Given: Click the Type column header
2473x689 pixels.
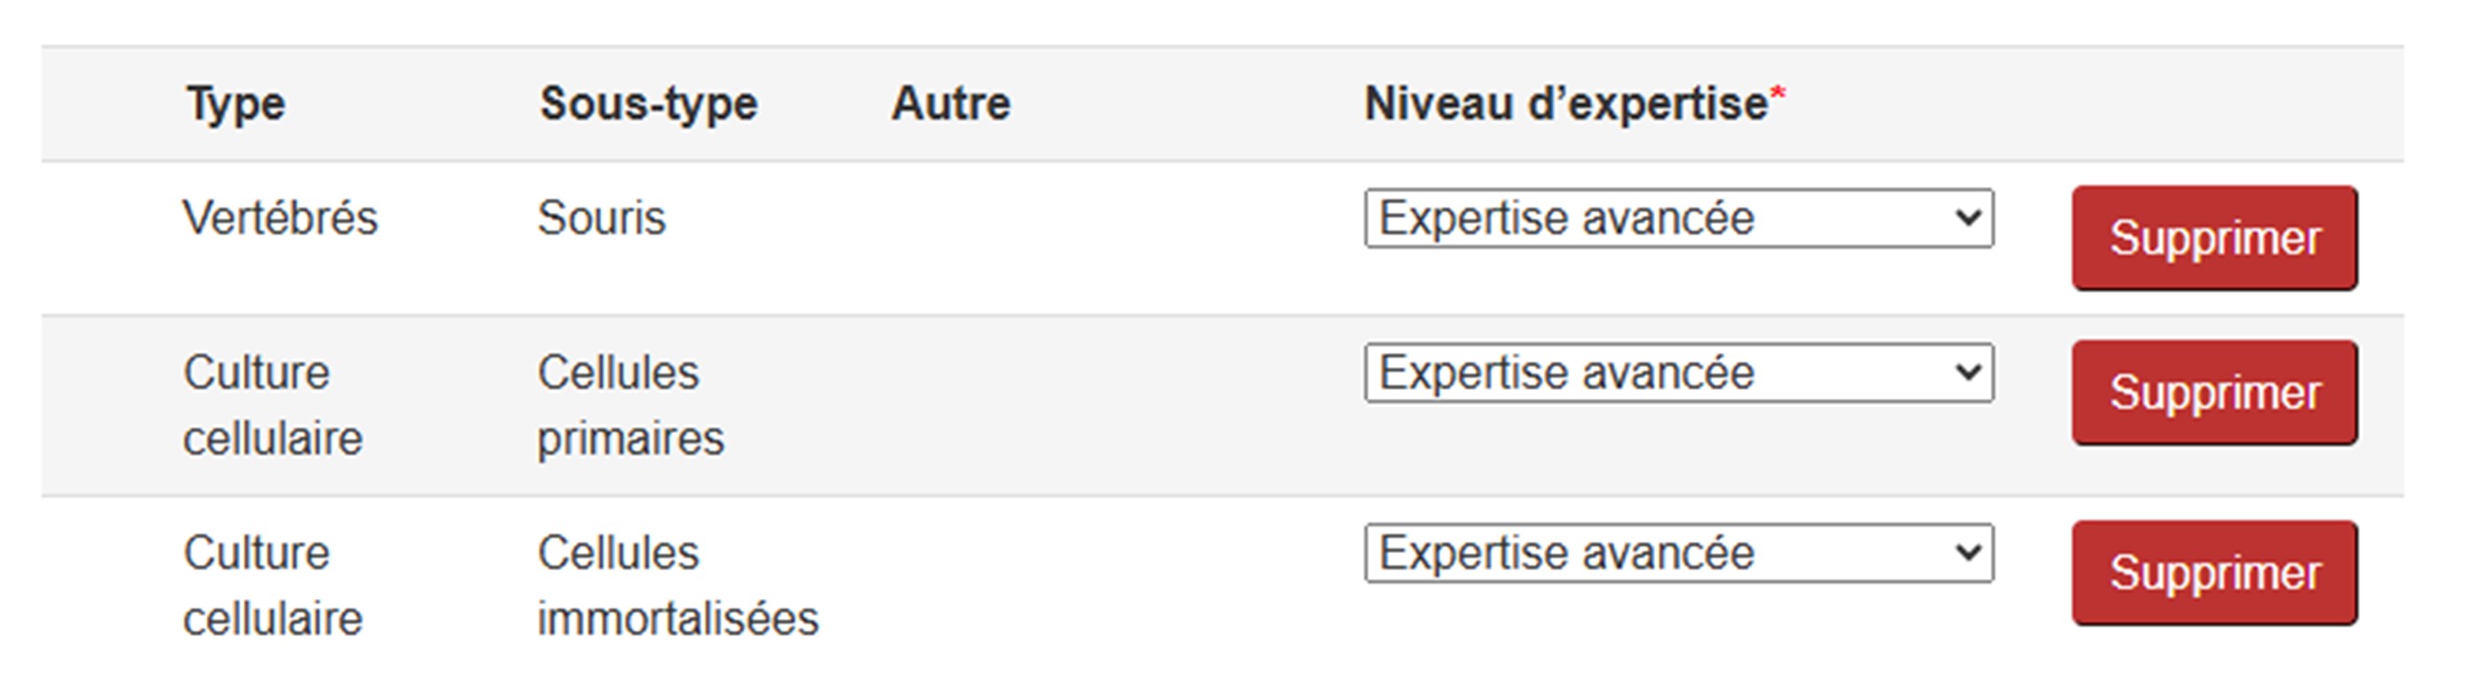Looking at the screenshot, I should [236, 103].
